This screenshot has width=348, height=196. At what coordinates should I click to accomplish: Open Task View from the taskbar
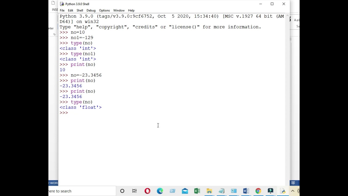pos(134,191)
